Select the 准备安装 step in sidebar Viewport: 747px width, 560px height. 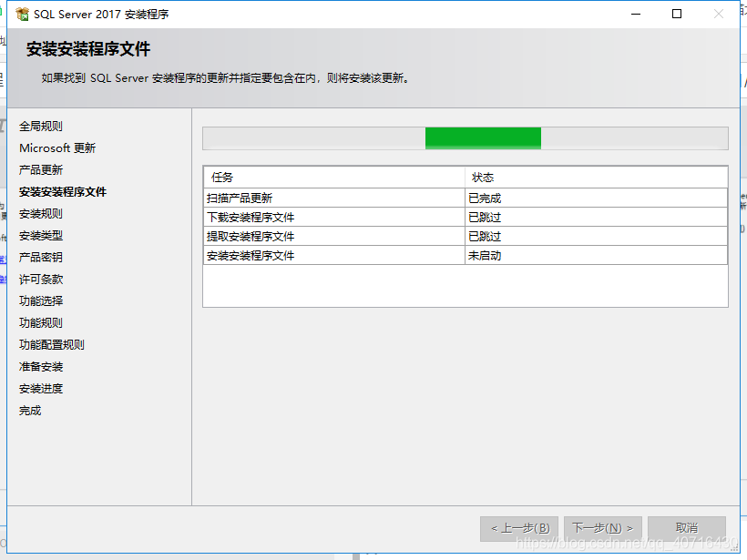(x=41, y=367)
